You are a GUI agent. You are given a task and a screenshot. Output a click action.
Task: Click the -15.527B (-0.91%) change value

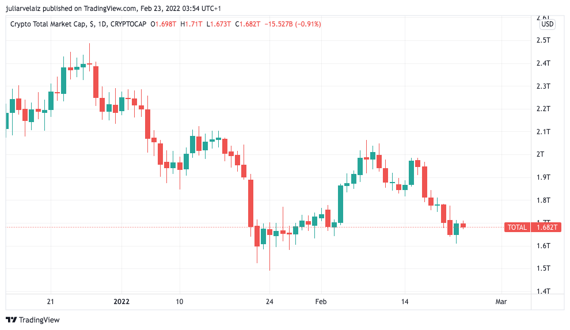[x=292, y=24]
